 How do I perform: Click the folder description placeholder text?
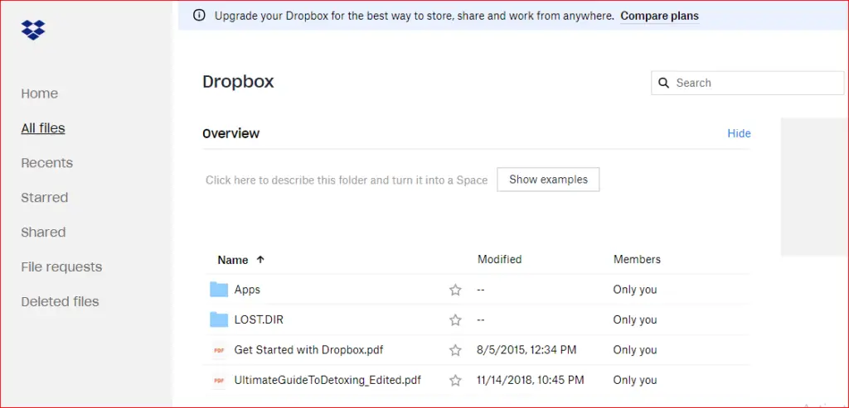pos(347,180)
